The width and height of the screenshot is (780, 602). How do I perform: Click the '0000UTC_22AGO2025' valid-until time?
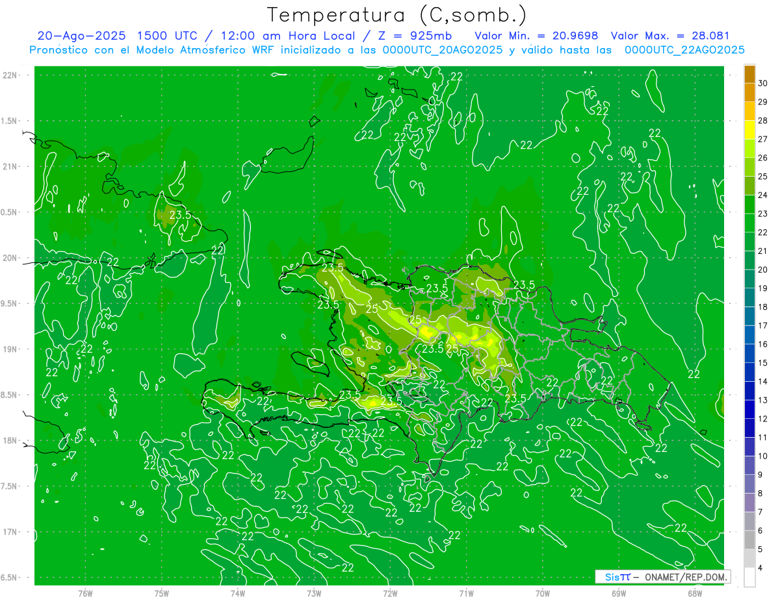[684, 50]
